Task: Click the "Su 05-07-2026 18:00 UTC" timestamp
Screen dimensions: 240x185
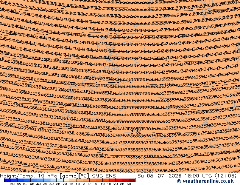Action: 175,176
